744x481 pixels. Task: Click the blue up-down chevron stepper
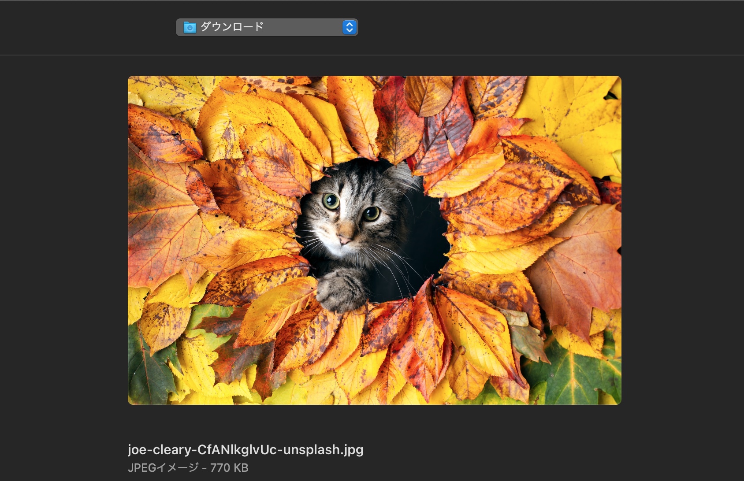[349, 27]
